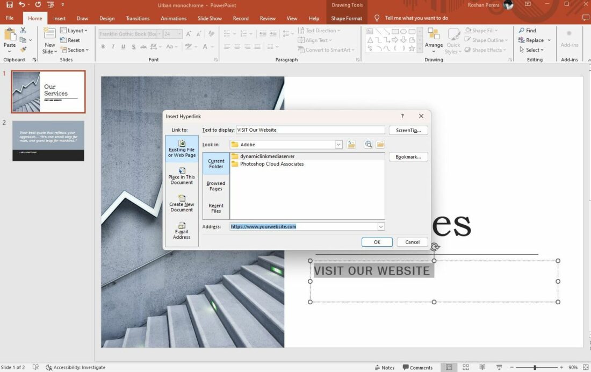
Task: Switch to the Insert ribbon tab
Action: (x=59, y=18)
